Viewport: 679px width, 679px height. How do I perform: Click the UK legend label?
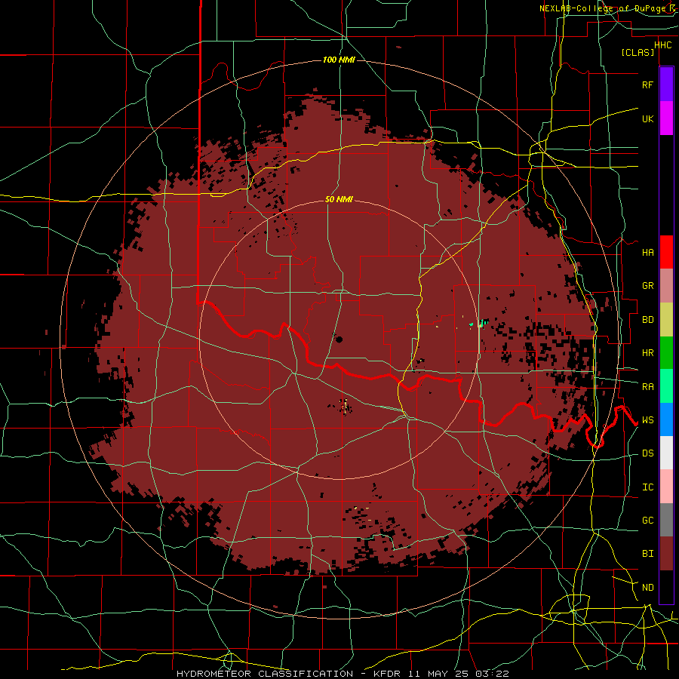[x=647, y=118]
